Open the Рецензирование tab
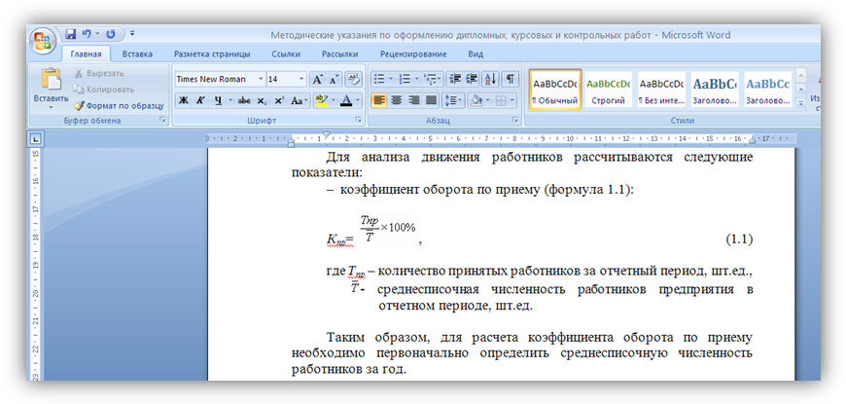846x404 pixels. pos(413,54)
